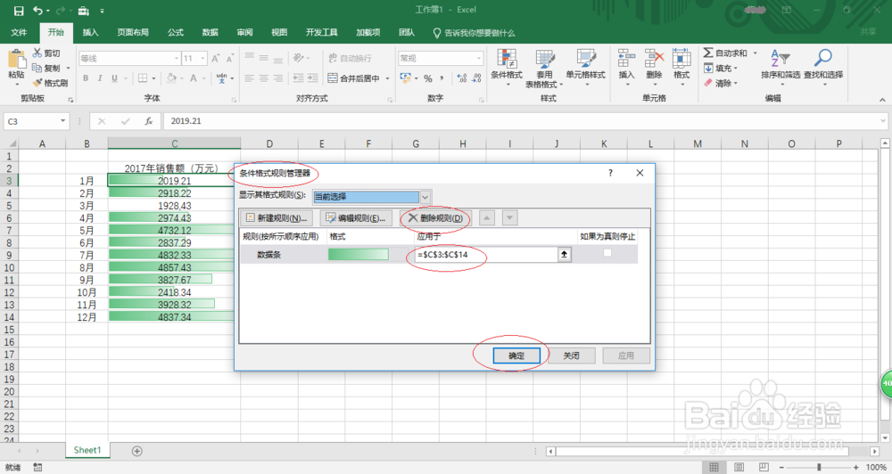Switch to Data ribbon tab

[210, 32]
